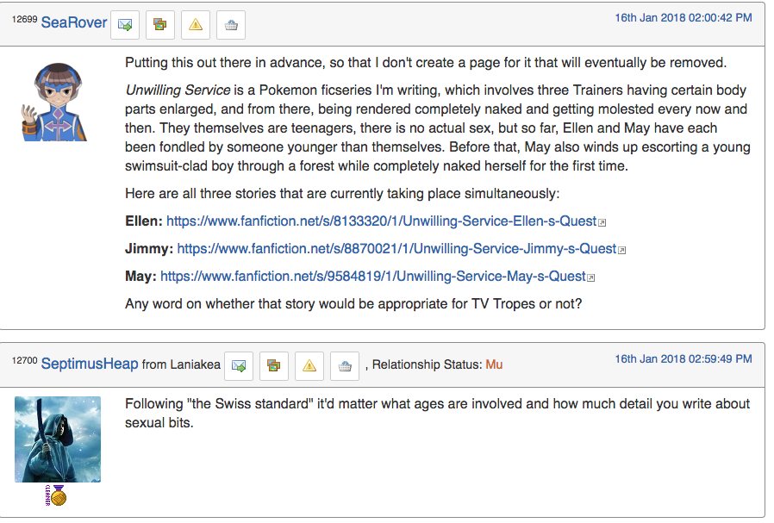The image size is (774, 523).
Task: Open permalink timestamp 02:59:49 PM
Action: (x=683, y=359)
